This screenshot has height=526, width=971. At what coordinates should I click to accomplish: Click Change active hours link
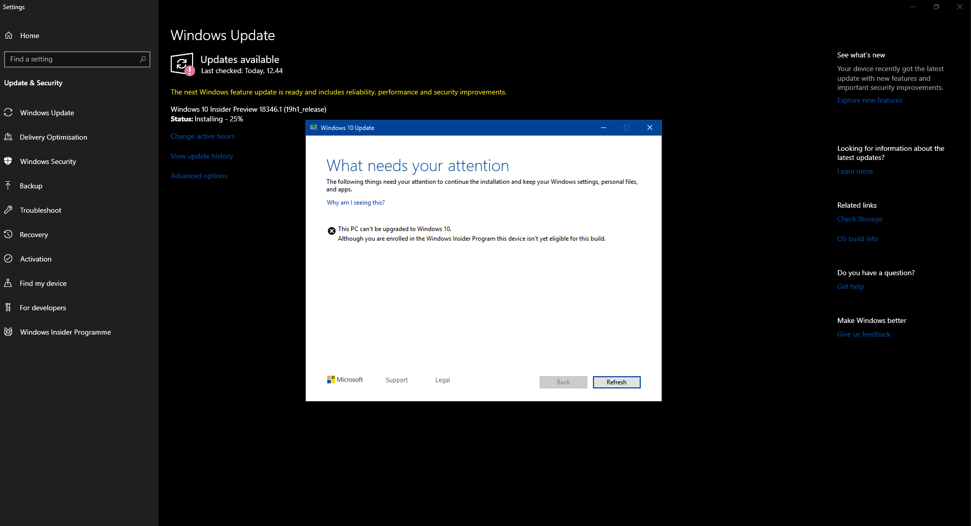click(203, 136)
